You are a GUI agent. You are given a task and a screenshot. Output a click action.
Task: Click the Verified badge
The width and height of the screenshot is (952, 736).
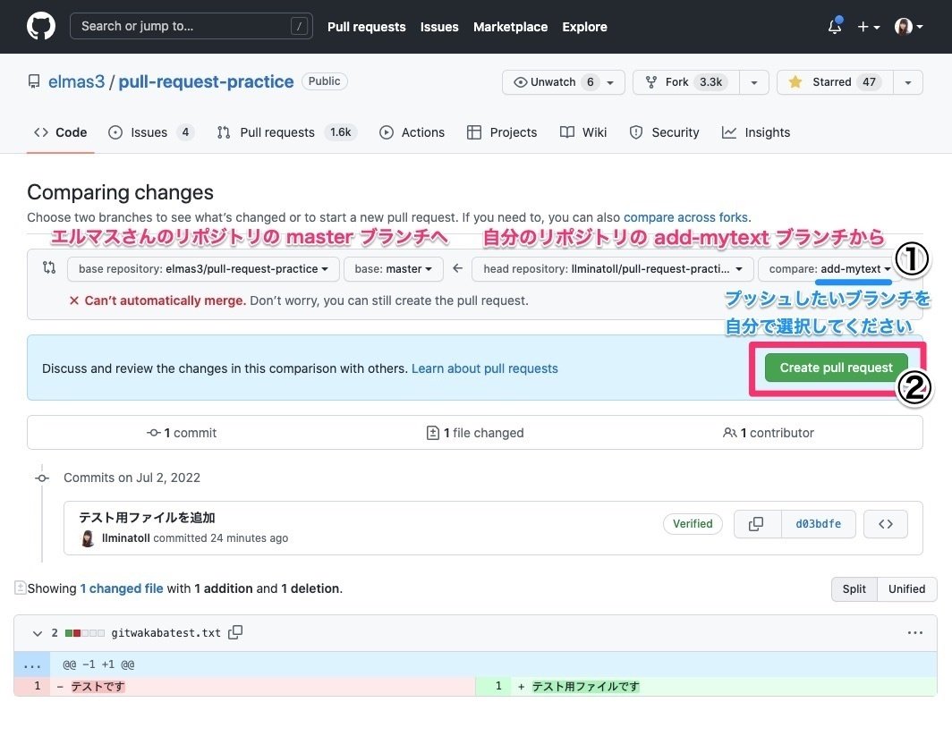[x=693, y=524]
